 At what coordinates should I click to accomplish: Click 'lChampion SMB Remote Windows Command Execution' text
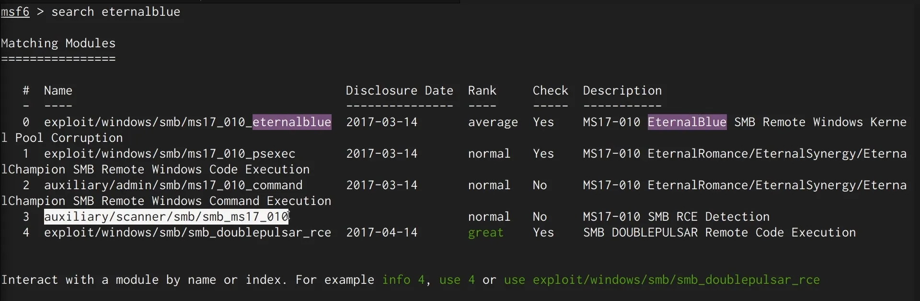click(x=166, y=201)
